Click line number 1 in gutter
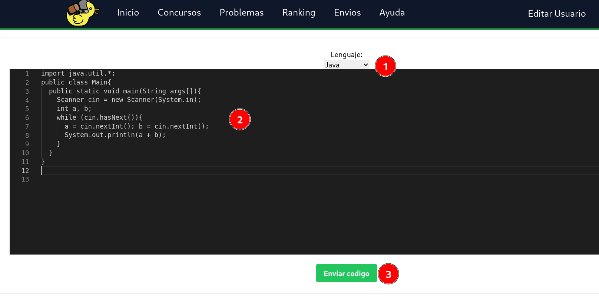Image resolution: width=599 pixels, height=299 pixels. click(x=27, y=74)
